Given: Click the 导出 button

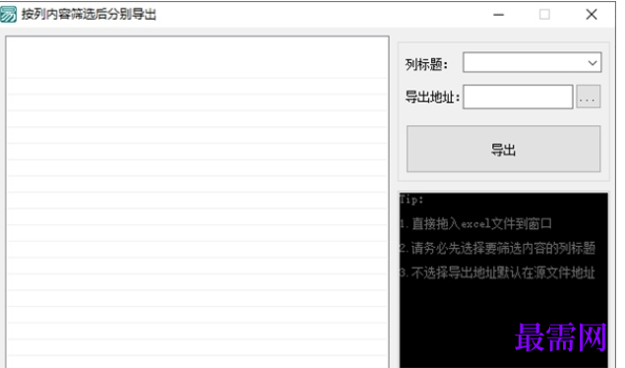Looking at the screenshot, I should (x=503, y=149).
